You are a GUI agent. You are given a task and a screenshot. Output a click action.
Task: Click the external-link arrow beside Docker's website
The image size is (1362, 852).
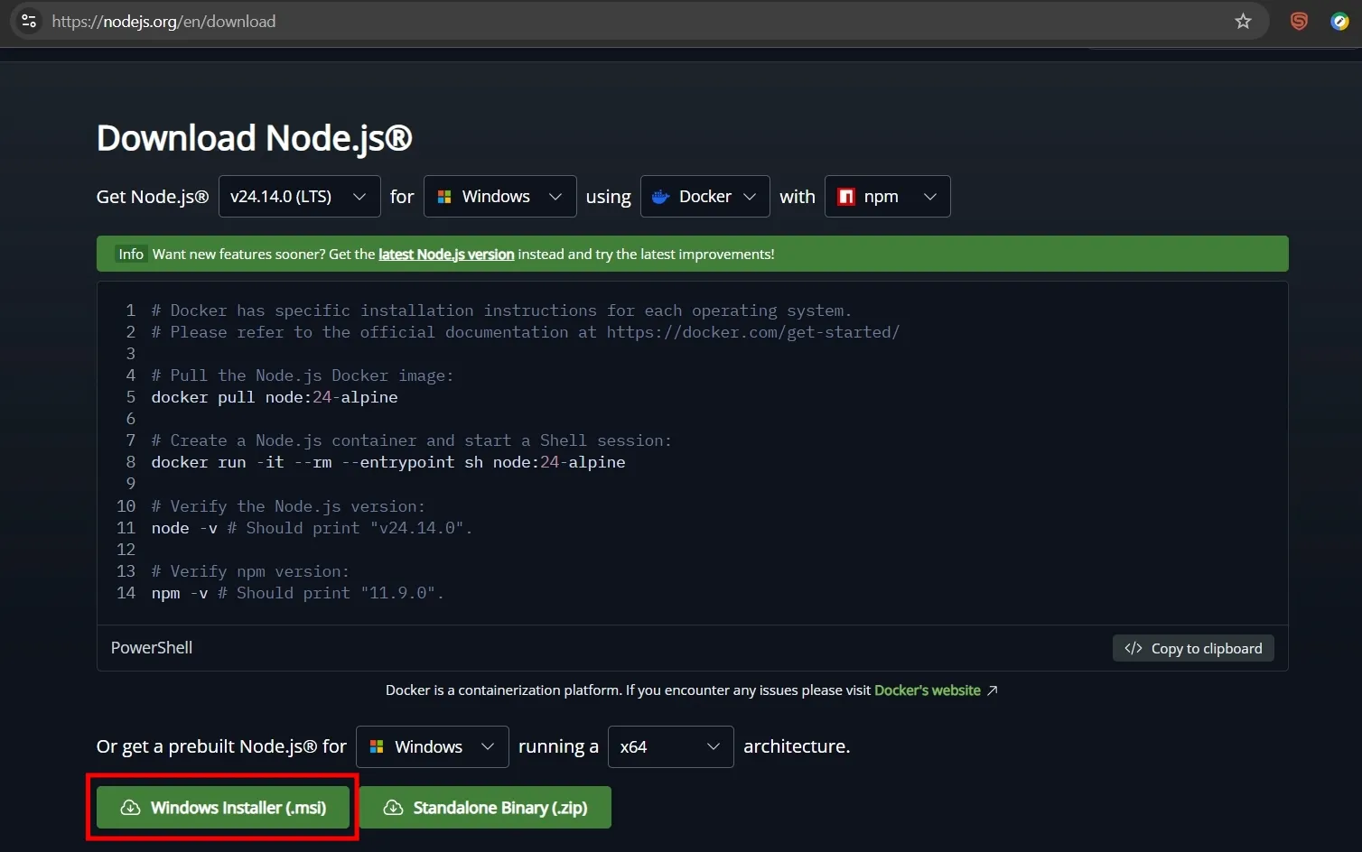coord(994,690)
